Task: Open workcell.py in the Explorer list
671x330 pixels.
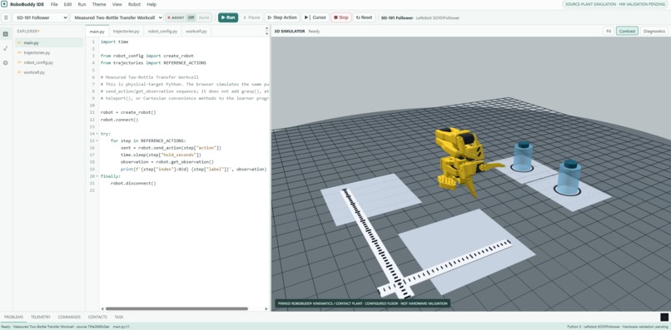Action: click(49, 72)
